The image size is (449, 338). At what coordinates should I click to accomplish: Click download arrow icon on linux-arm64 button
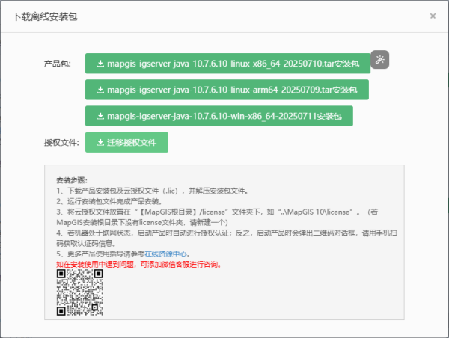(100, 90)
